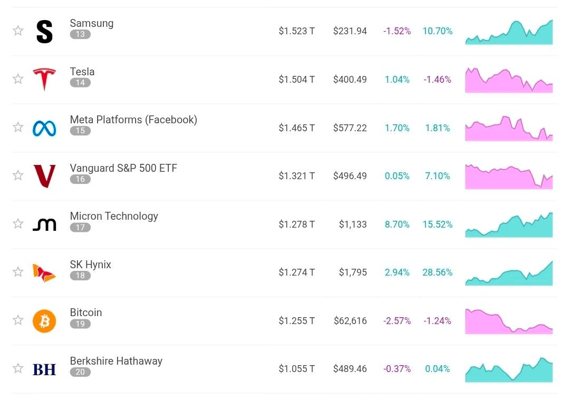Click the Bitcoin orange coin icon
Viewport: 569px width, 401px height.
pyautogui.click(x=44, y=321)
